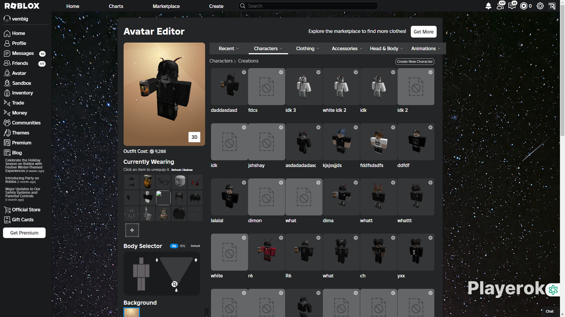Expand the Clothing dropdown tab
The image size is (565, 317).
click(x=308, y=49)
